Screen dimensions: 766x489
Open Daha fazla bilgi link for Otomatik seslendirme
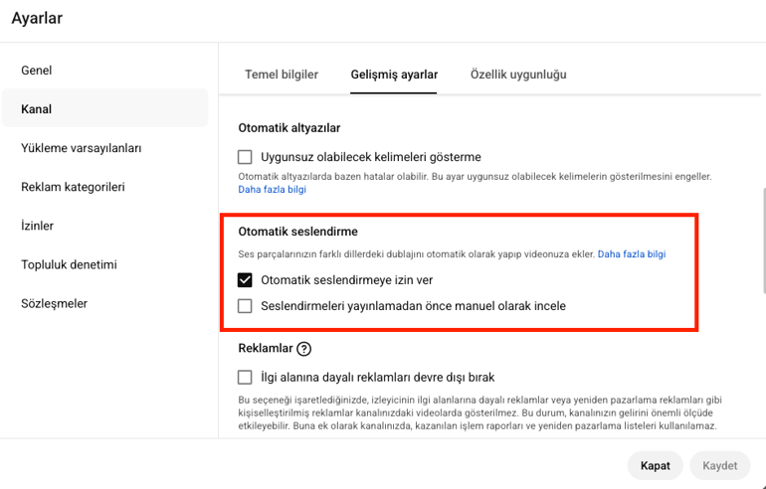pyautogui.click(x=632, y=254)
